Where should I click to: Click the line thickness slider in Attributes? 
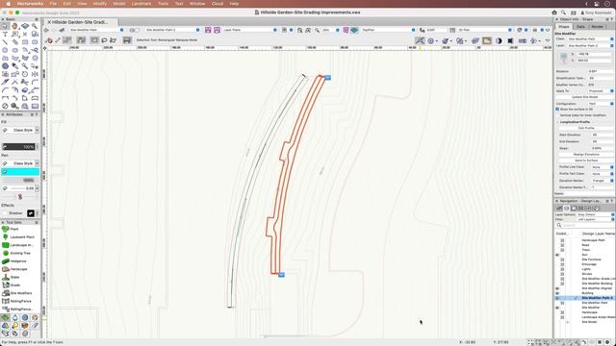20,196
